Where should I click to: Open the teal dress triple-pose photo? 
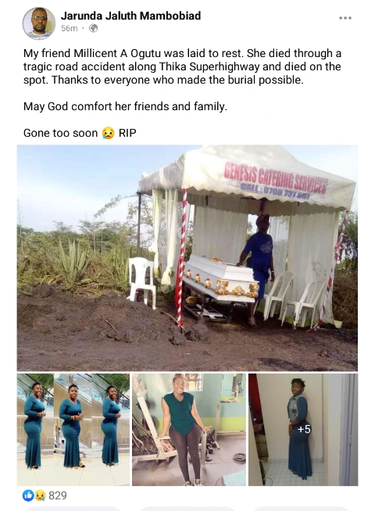click(x=73, y=430)
